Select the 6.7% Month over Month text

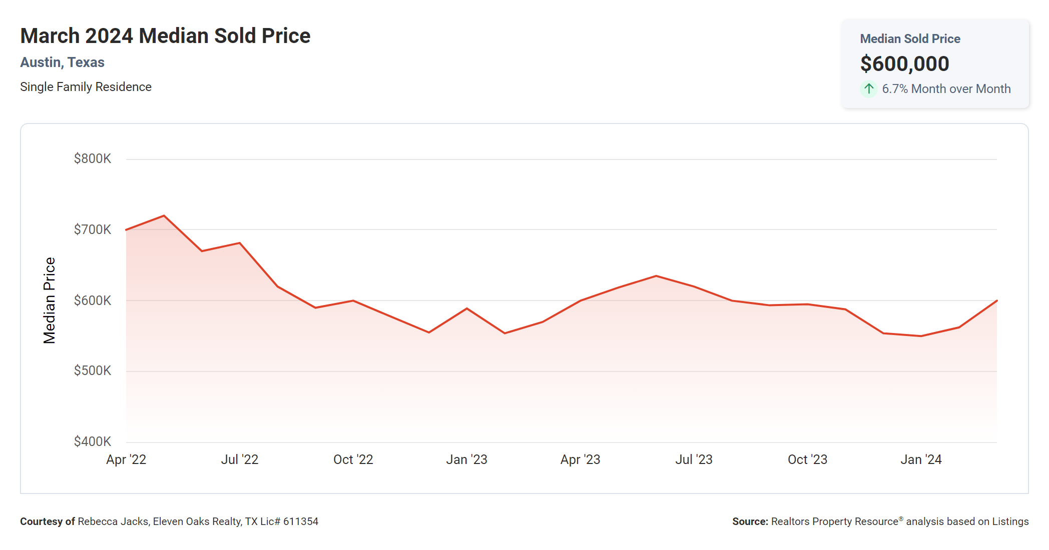(946, 89)
